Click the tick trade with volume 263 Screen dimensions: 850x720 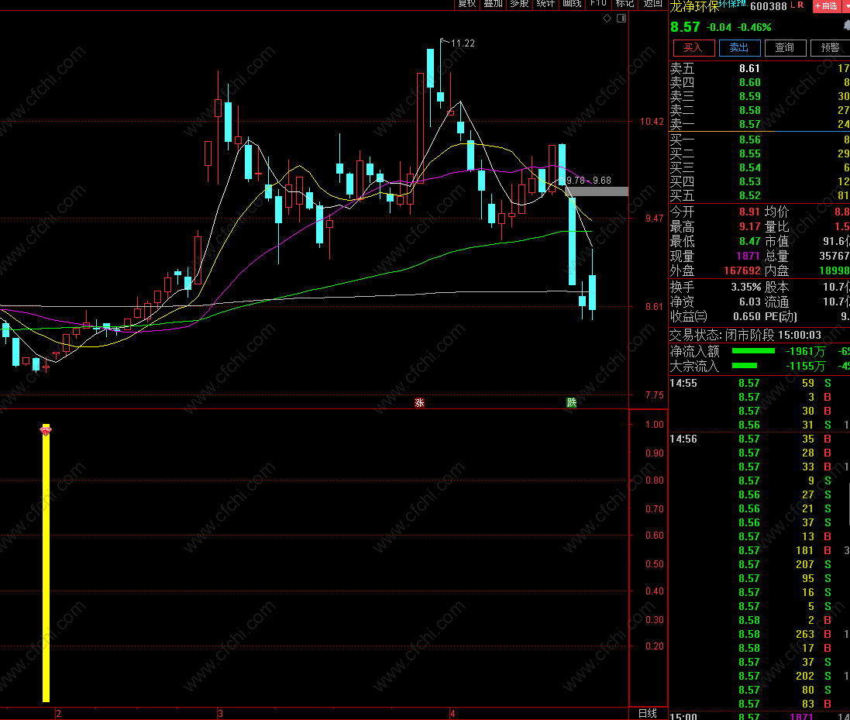[x=759, y=634]
